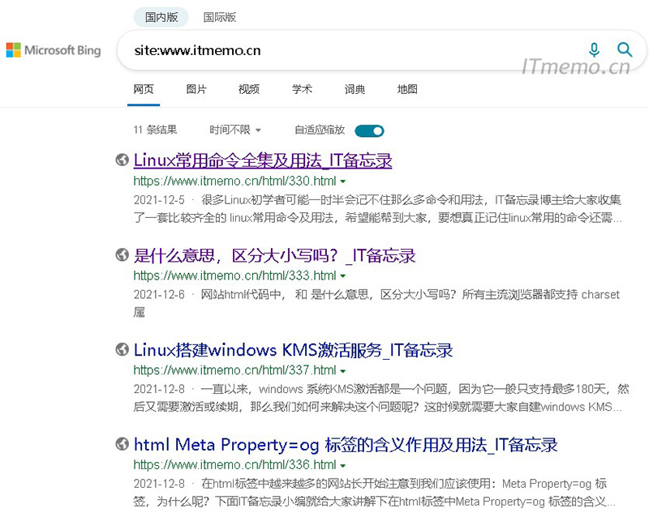Click the 2021-12-5 date text

tap(159, 200)
